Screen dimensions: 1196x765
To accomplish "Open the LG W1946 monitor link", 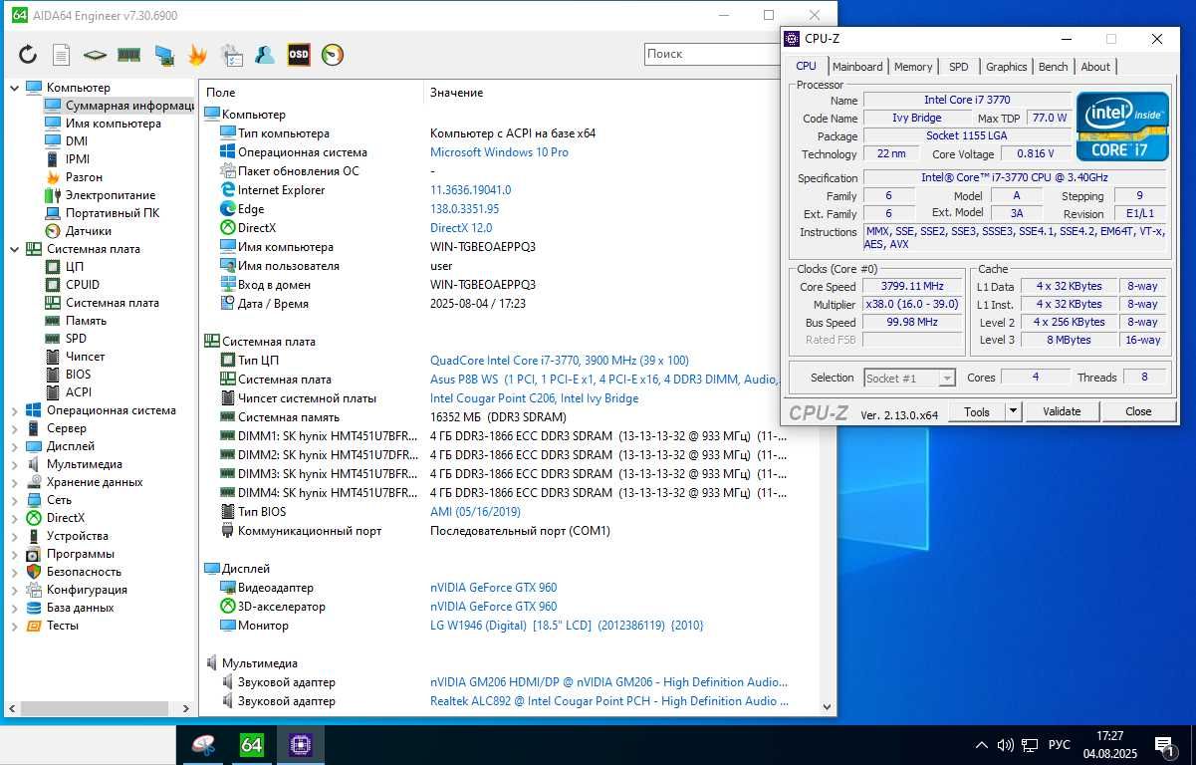I will coord(567,626).
